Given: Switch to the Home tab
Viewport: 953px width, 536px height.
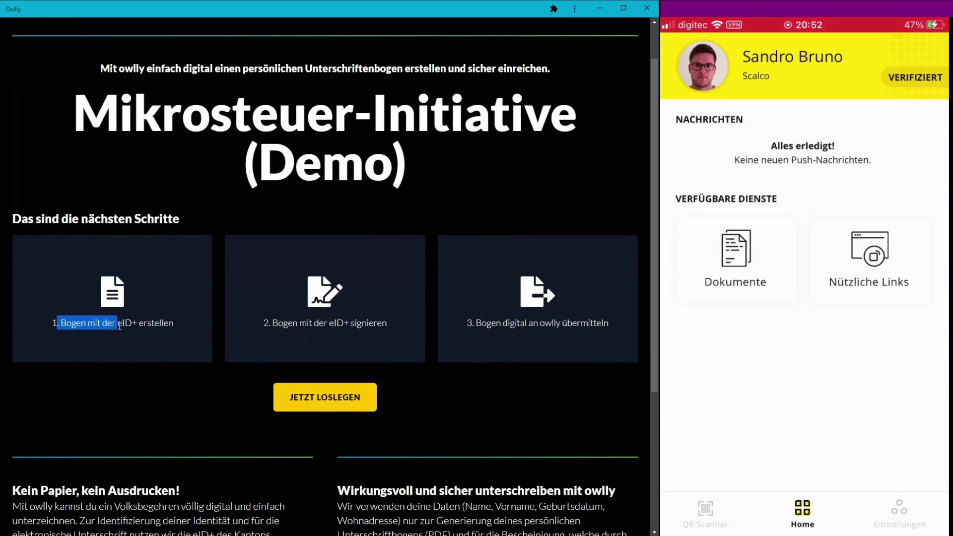Looking at the screenshot, I should pos(803,514).
